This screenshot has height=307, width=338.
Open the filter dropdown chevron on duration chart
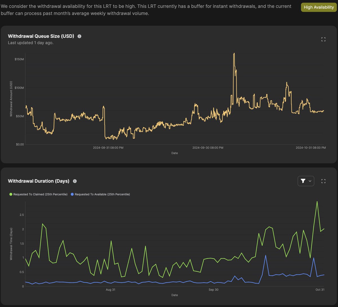[309, 181]
